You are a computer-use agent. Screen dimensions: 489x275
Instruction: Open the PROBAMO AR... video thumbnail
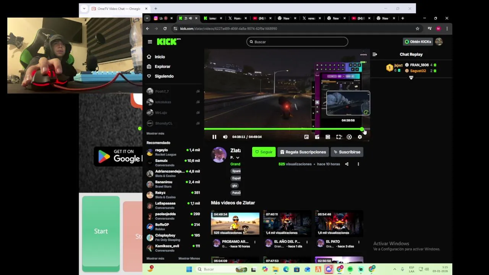click(x=235, y=224)
